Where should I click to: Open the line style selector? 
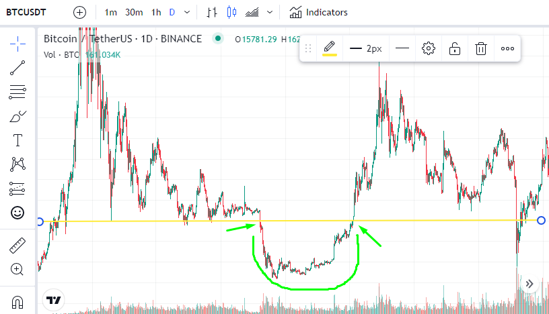click(402, 48)
